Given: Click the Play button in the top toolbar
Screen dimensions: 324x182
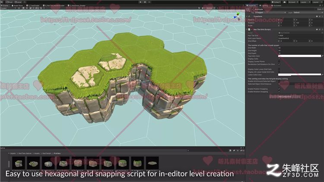Looking at the screenshot, I should tap(140, 2).
